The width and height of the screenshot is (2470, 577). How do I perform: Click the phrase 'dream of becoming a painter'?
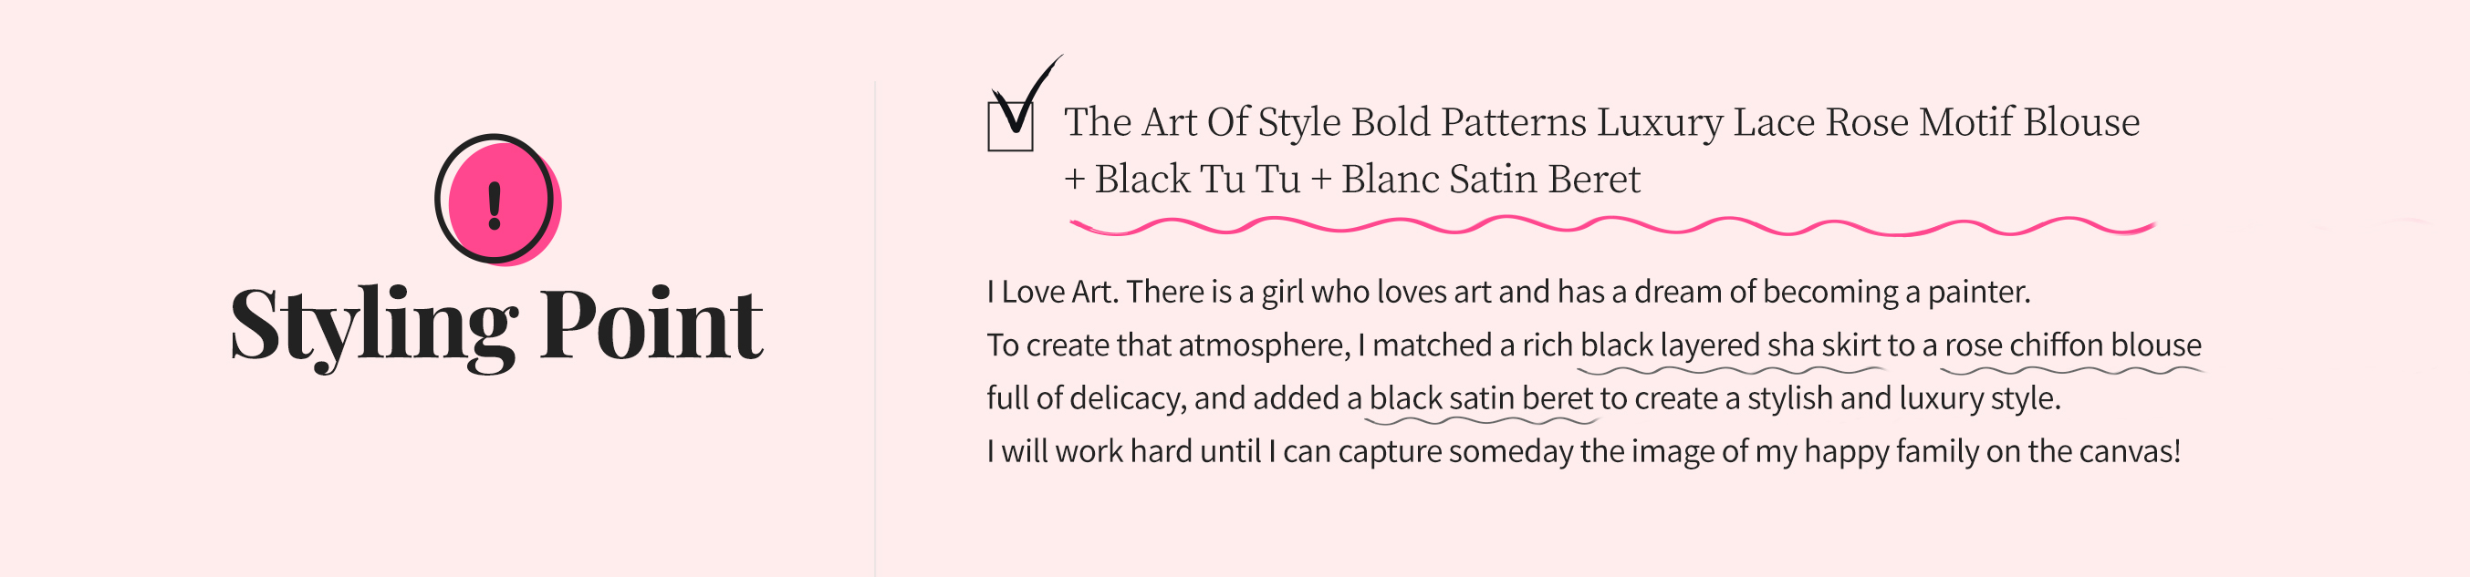(1832, 293)
